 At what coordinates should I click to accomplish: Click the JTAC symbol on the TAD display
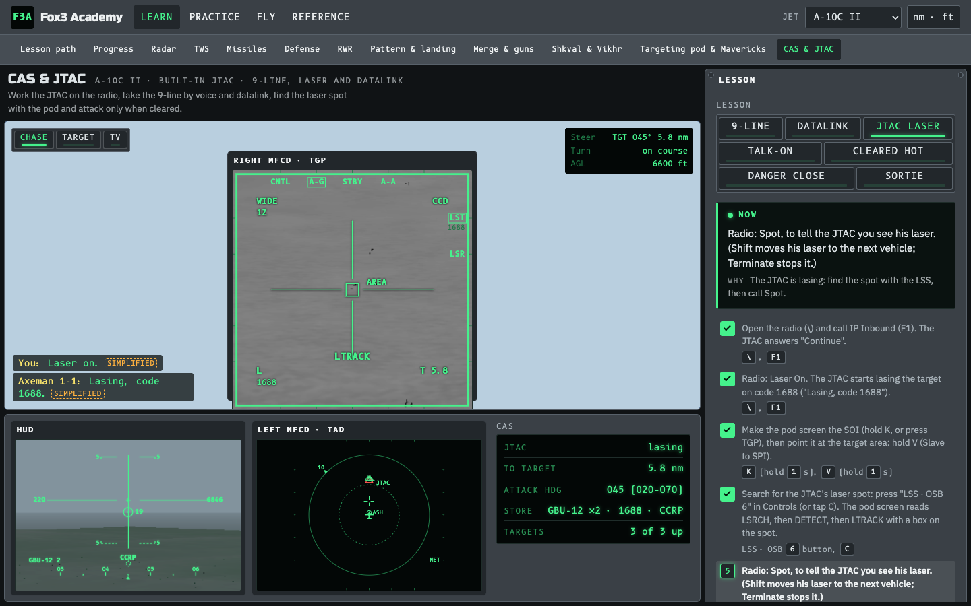(370, 479)
